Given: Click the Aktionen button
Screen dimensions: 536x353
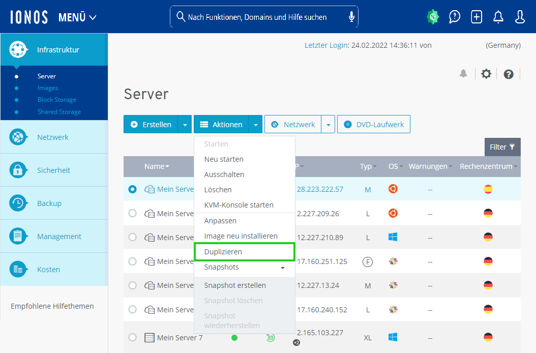Looking at the screenshot, I should (221, 125).
